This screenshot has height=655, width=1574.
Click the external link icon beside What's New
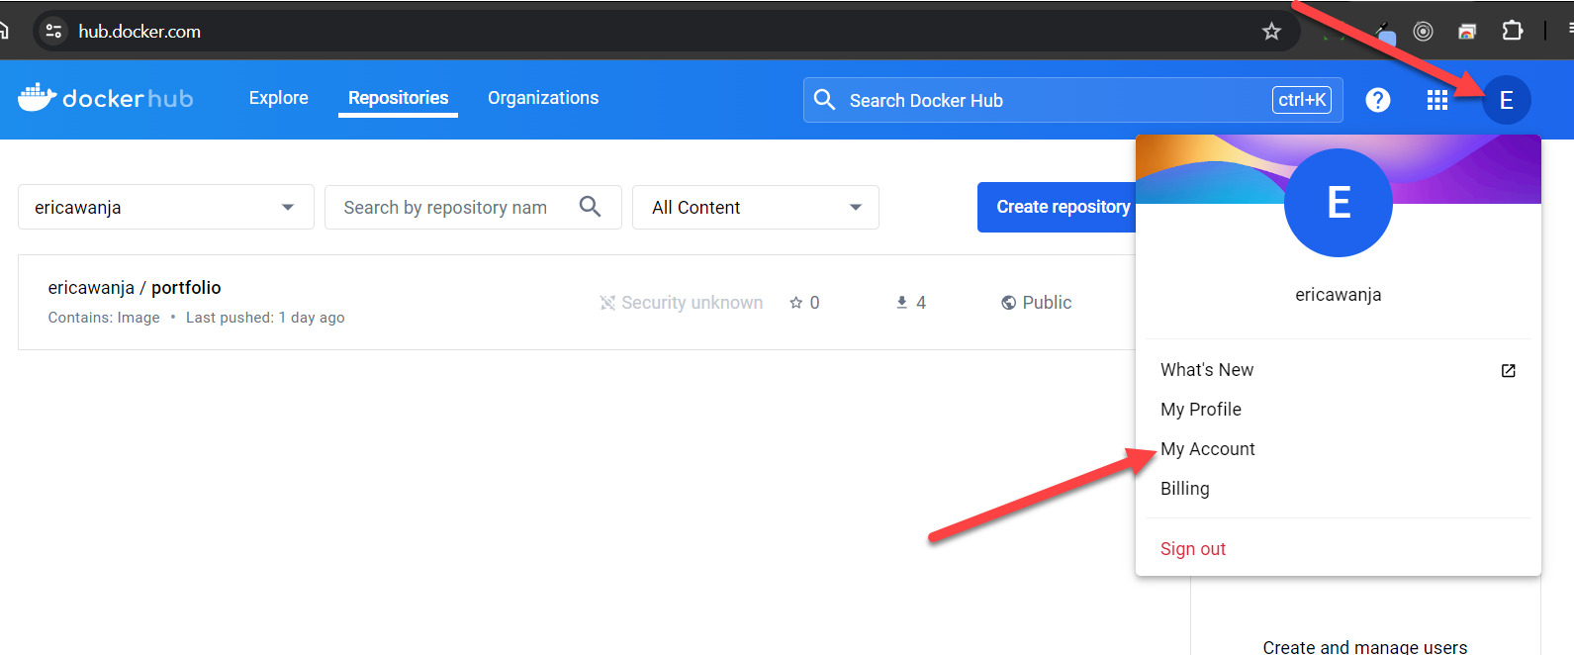[1509, 370]
